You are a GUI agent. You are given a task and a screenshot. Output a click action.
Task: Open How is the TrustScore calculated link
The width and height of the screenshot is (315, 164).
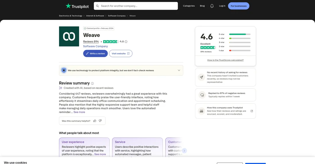[x=225, y=60]
